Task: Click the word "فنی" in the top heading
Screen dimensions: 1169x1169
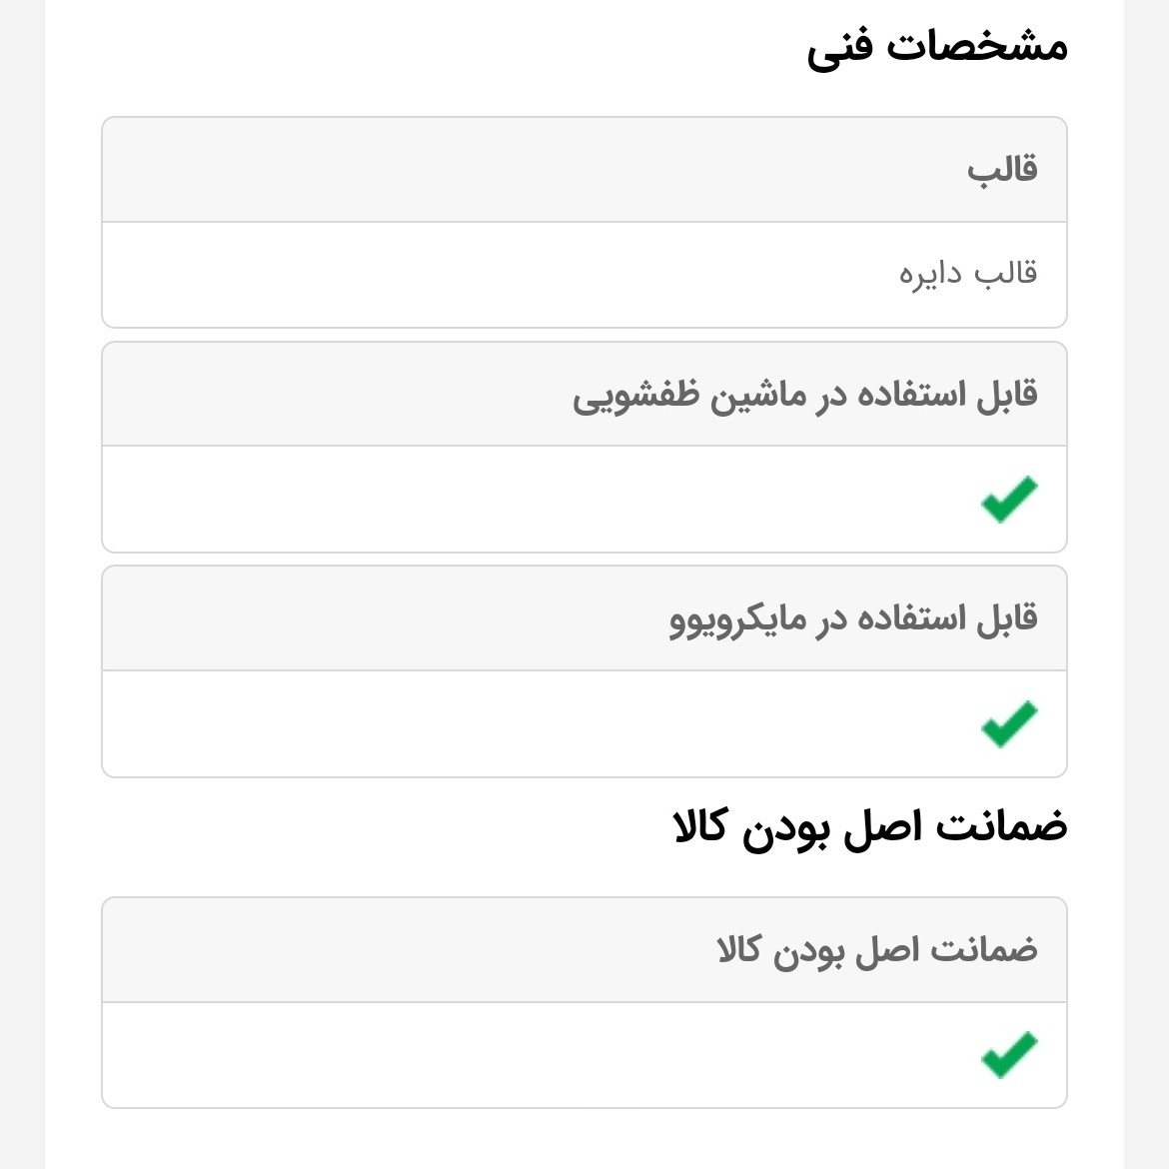Action: 839,46
